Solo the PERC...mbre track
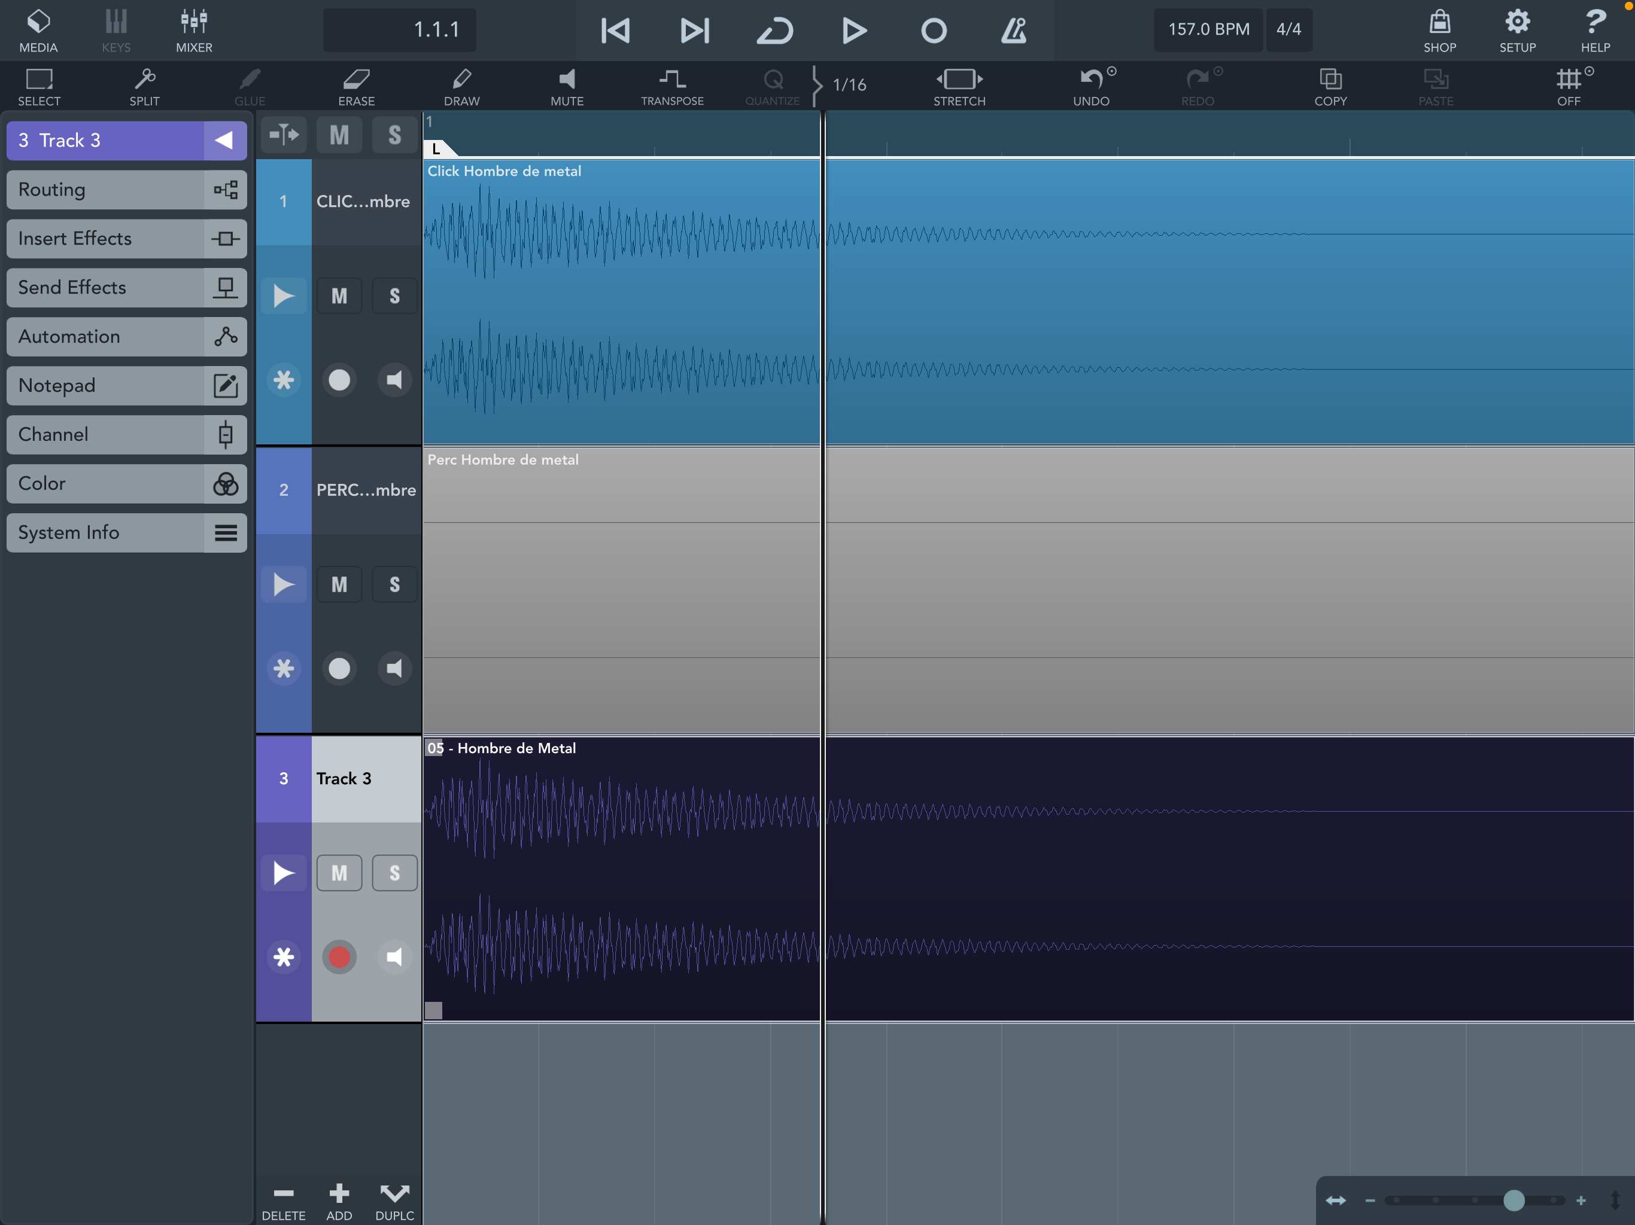The height and width of the screenshot is (1225, 1635). tap(395, 584)
